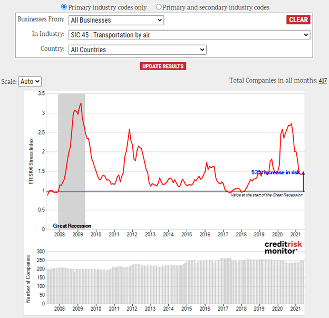Click the FRISK Stress Index axis label
Image resolution: width=329 pixels, height=318 pixels.
31,161
